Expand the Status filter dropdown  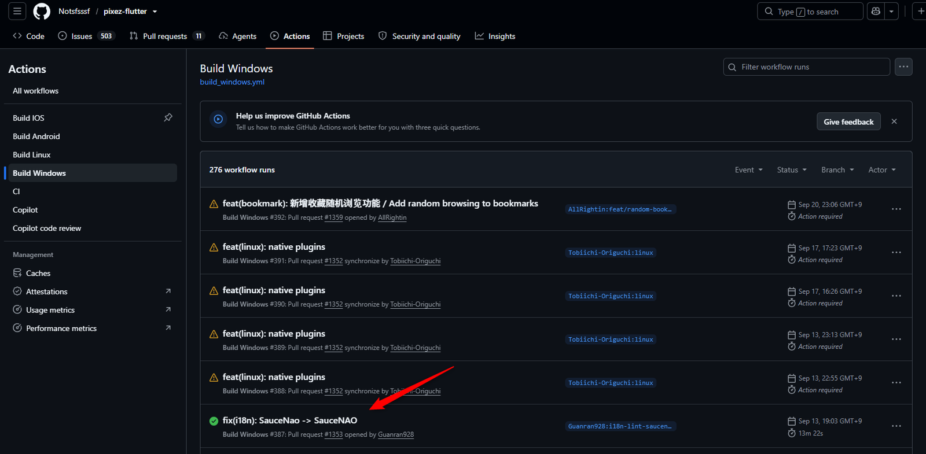point(792,169)
